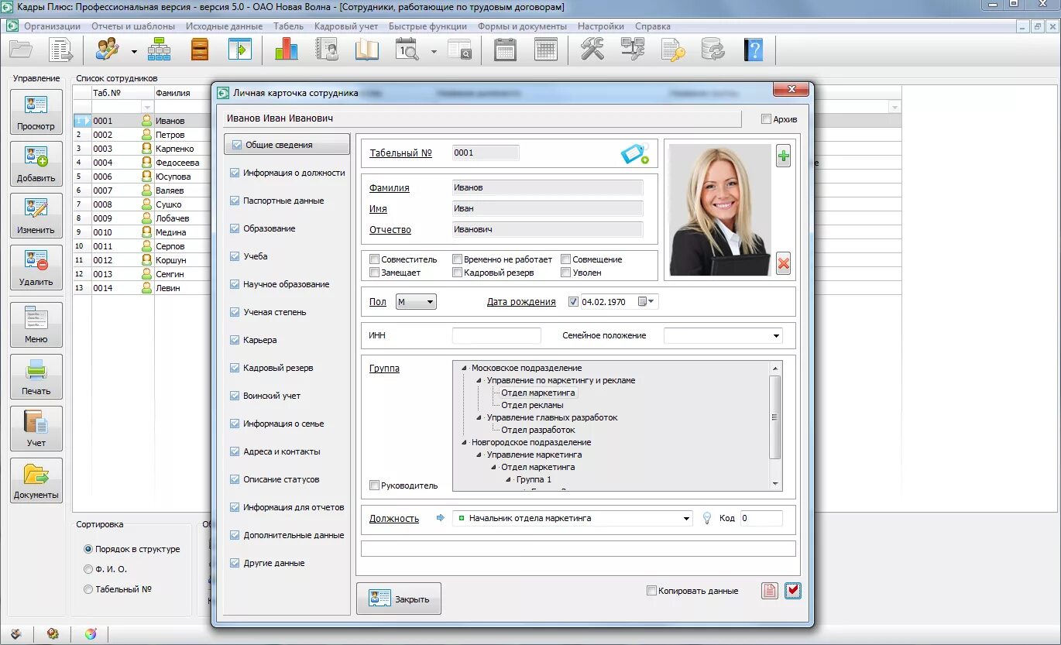Click the panel with green arrow toolbar icon
The height and width of the screenshot is (645, 1061).
[x=240, y=50]
